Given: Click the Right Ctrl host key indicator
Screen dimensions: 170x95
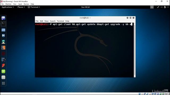Looking at the screenshot, I should pyautogui.click(x=167, y=94).
